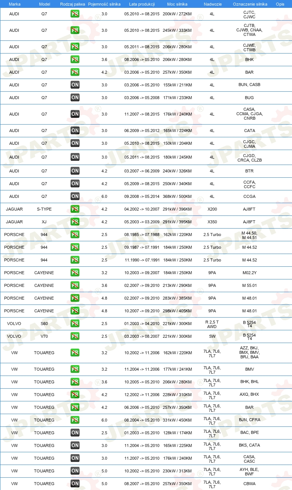Select PB icon in Volvo S60 row
Image resolution: width=292 pixels, height=490 pixels.
(75, 324)
